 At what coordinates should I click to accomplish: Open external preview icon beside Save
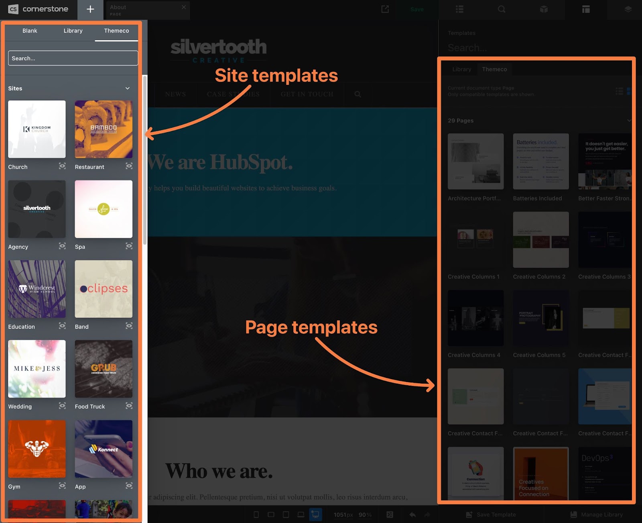385,9
